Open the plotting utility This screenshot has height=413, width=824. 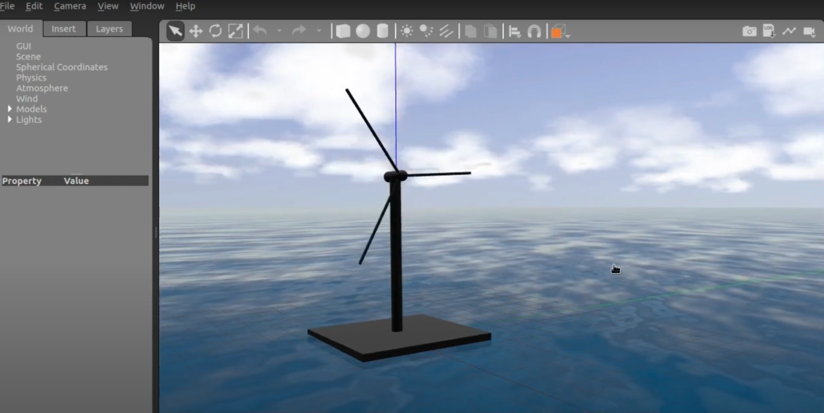pos(789,31)
